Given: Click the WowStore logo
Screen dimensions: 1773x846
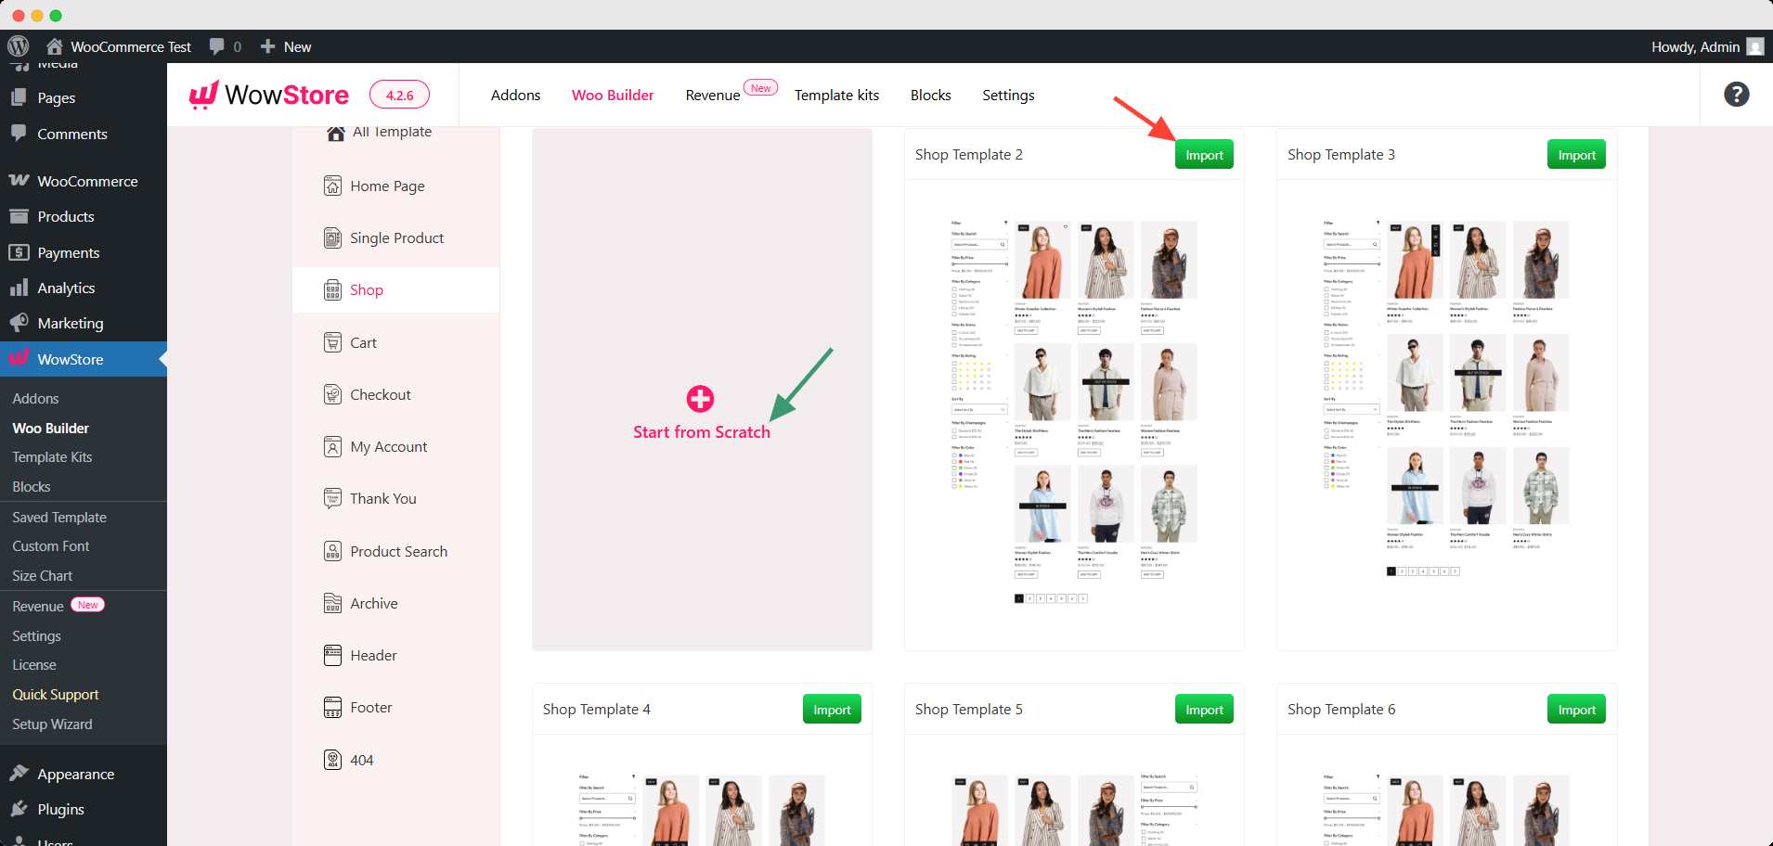Looking at the screenshot, I should 269,95.
